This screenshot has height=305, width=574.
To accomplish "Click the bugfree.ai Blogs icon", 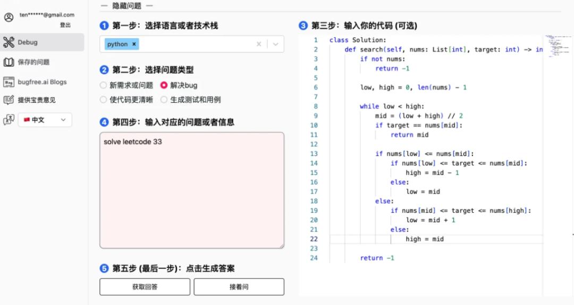I will (x=9, y=82).
